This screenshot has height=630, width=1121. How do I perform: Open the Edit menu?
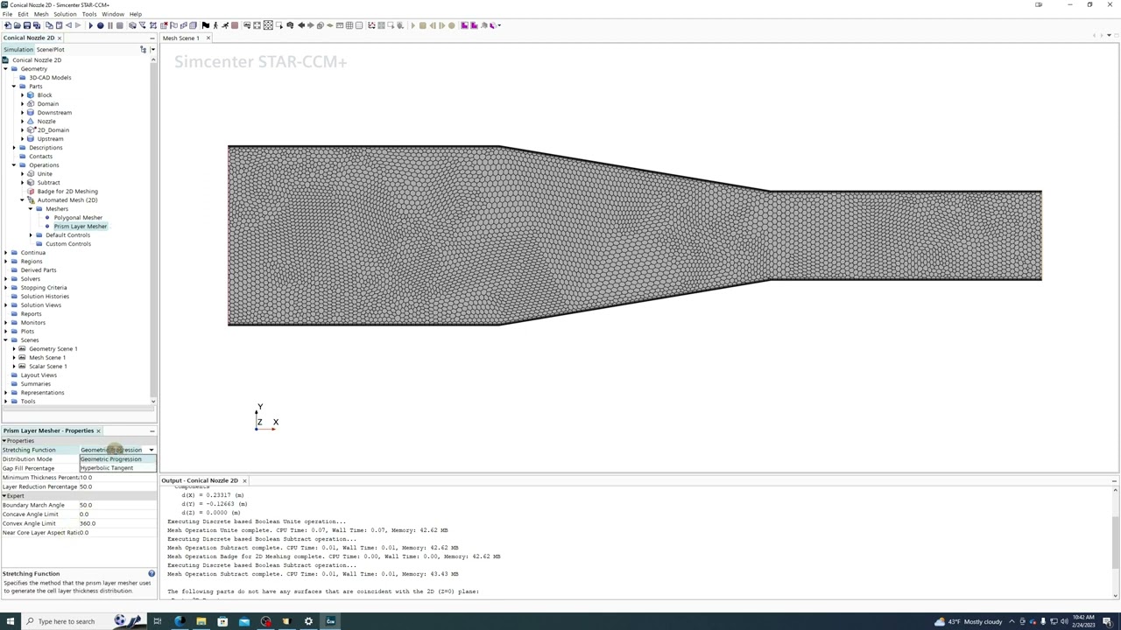point(23,14)
